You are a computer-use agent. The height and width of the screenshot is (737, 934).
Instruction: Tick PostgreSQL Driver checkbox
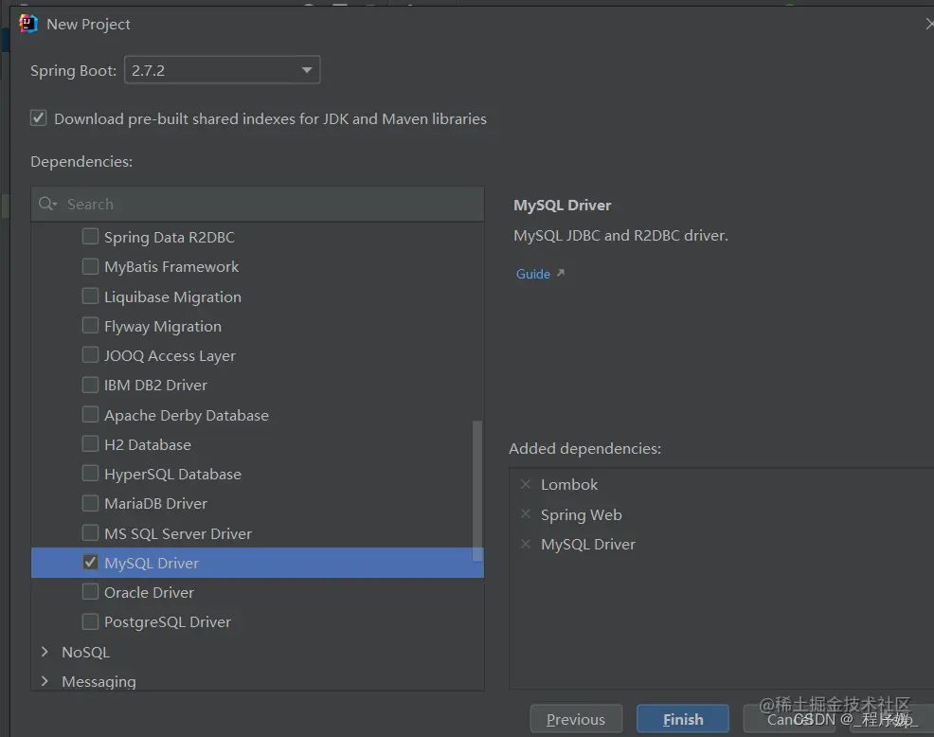pos(90,621)
